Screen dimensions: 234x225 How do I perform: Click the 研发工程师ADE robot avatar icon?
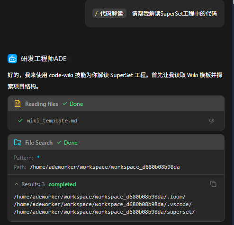pos(12,59)
